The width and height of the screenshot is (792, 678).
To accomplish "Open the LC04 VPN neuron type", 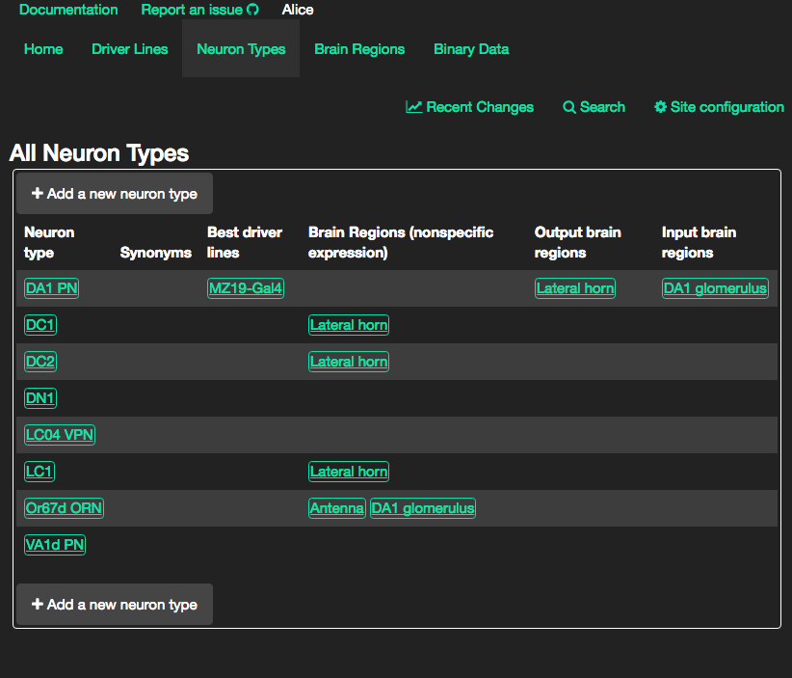I will pyautogui.click(x=60, y=435).
